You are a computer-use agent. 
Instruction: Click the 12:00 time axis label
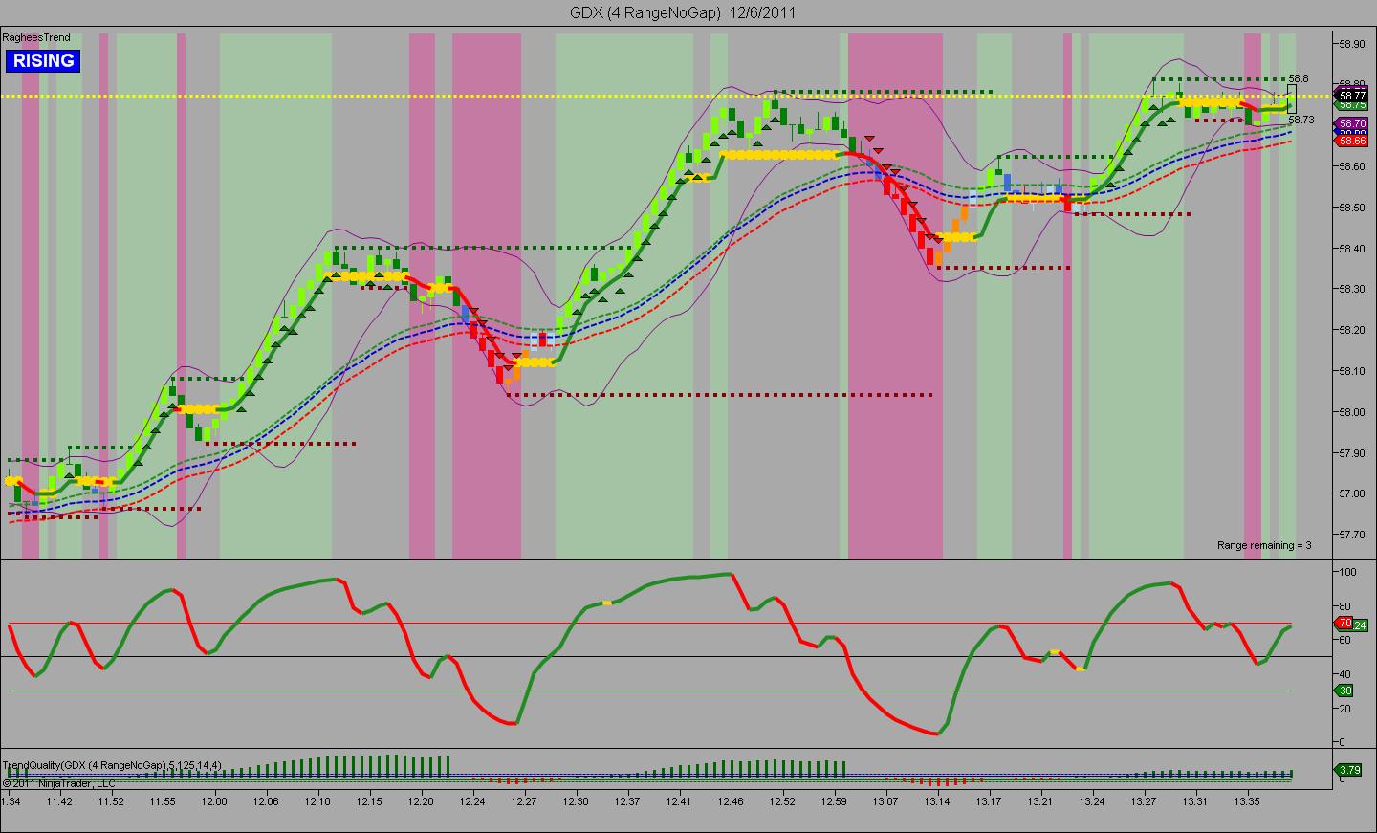pos(214,801)
